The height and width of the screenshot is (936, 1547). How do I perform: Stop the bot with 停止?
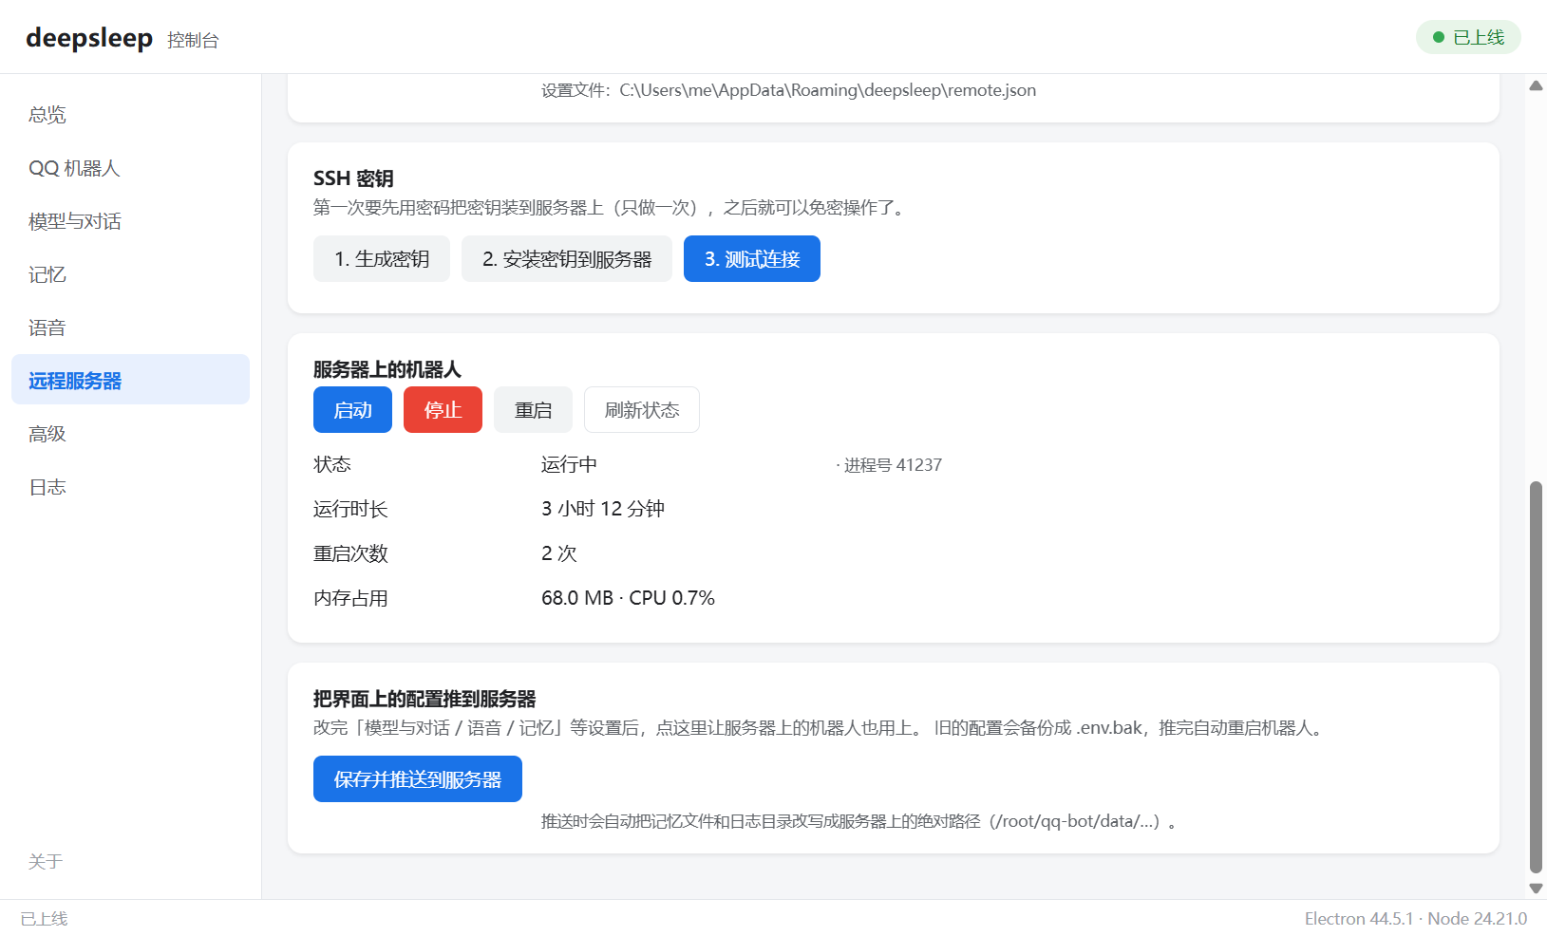pyautogui.click(x=443, y=409)
